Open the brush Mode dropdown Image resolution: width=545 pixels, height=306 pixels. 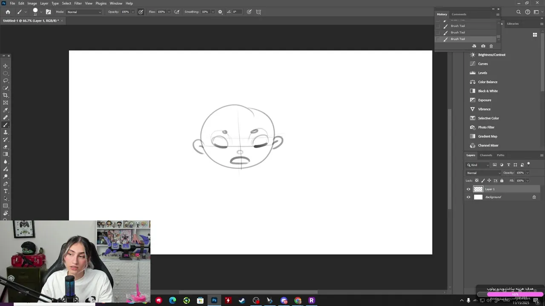click(x=84, y=12)
